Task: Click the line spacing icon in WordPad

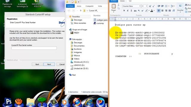Action: coord(172,6)
